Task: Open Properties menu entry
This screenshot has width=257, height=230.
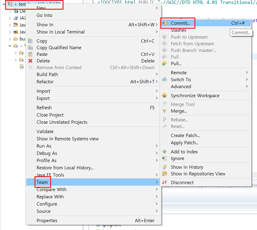Action: click(x=93, y=221)
